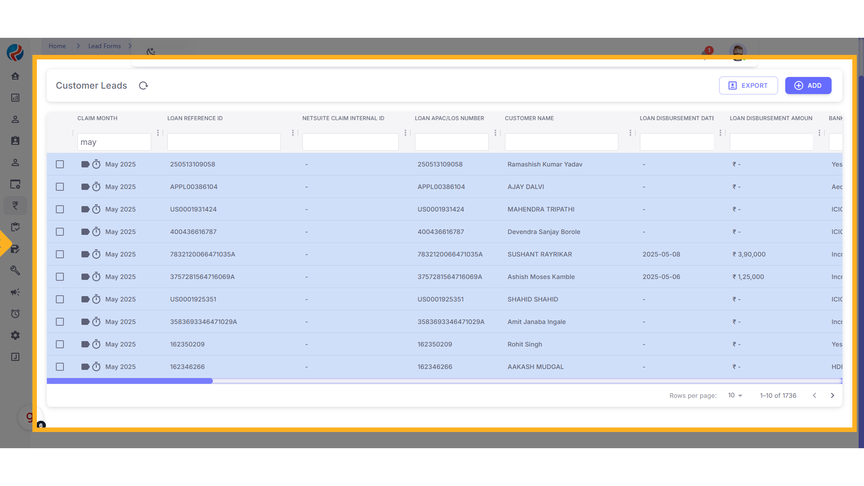Tick checkbox for SUSHANT RAYRIKAR row
The width and height of the screenshot is (864, 486).
pos(60,254)
